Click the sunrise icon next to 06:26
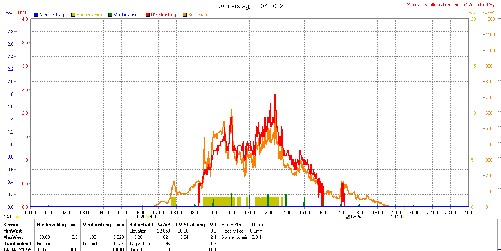Screen dimensions: 501x251 [x=148, y=217]
